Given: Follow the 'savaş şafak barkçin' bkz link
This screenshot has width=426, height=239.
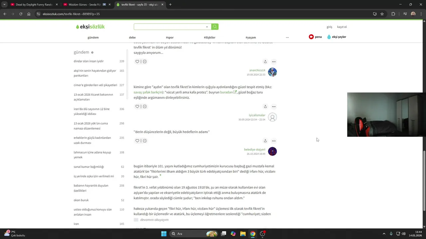Looking at the screenshot, I should [x=148, y=92].
